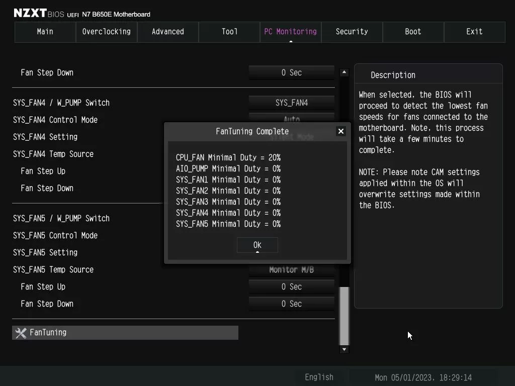The image size is (515, 386).
Task: Open the Overclocking tab
Action: 106,32
